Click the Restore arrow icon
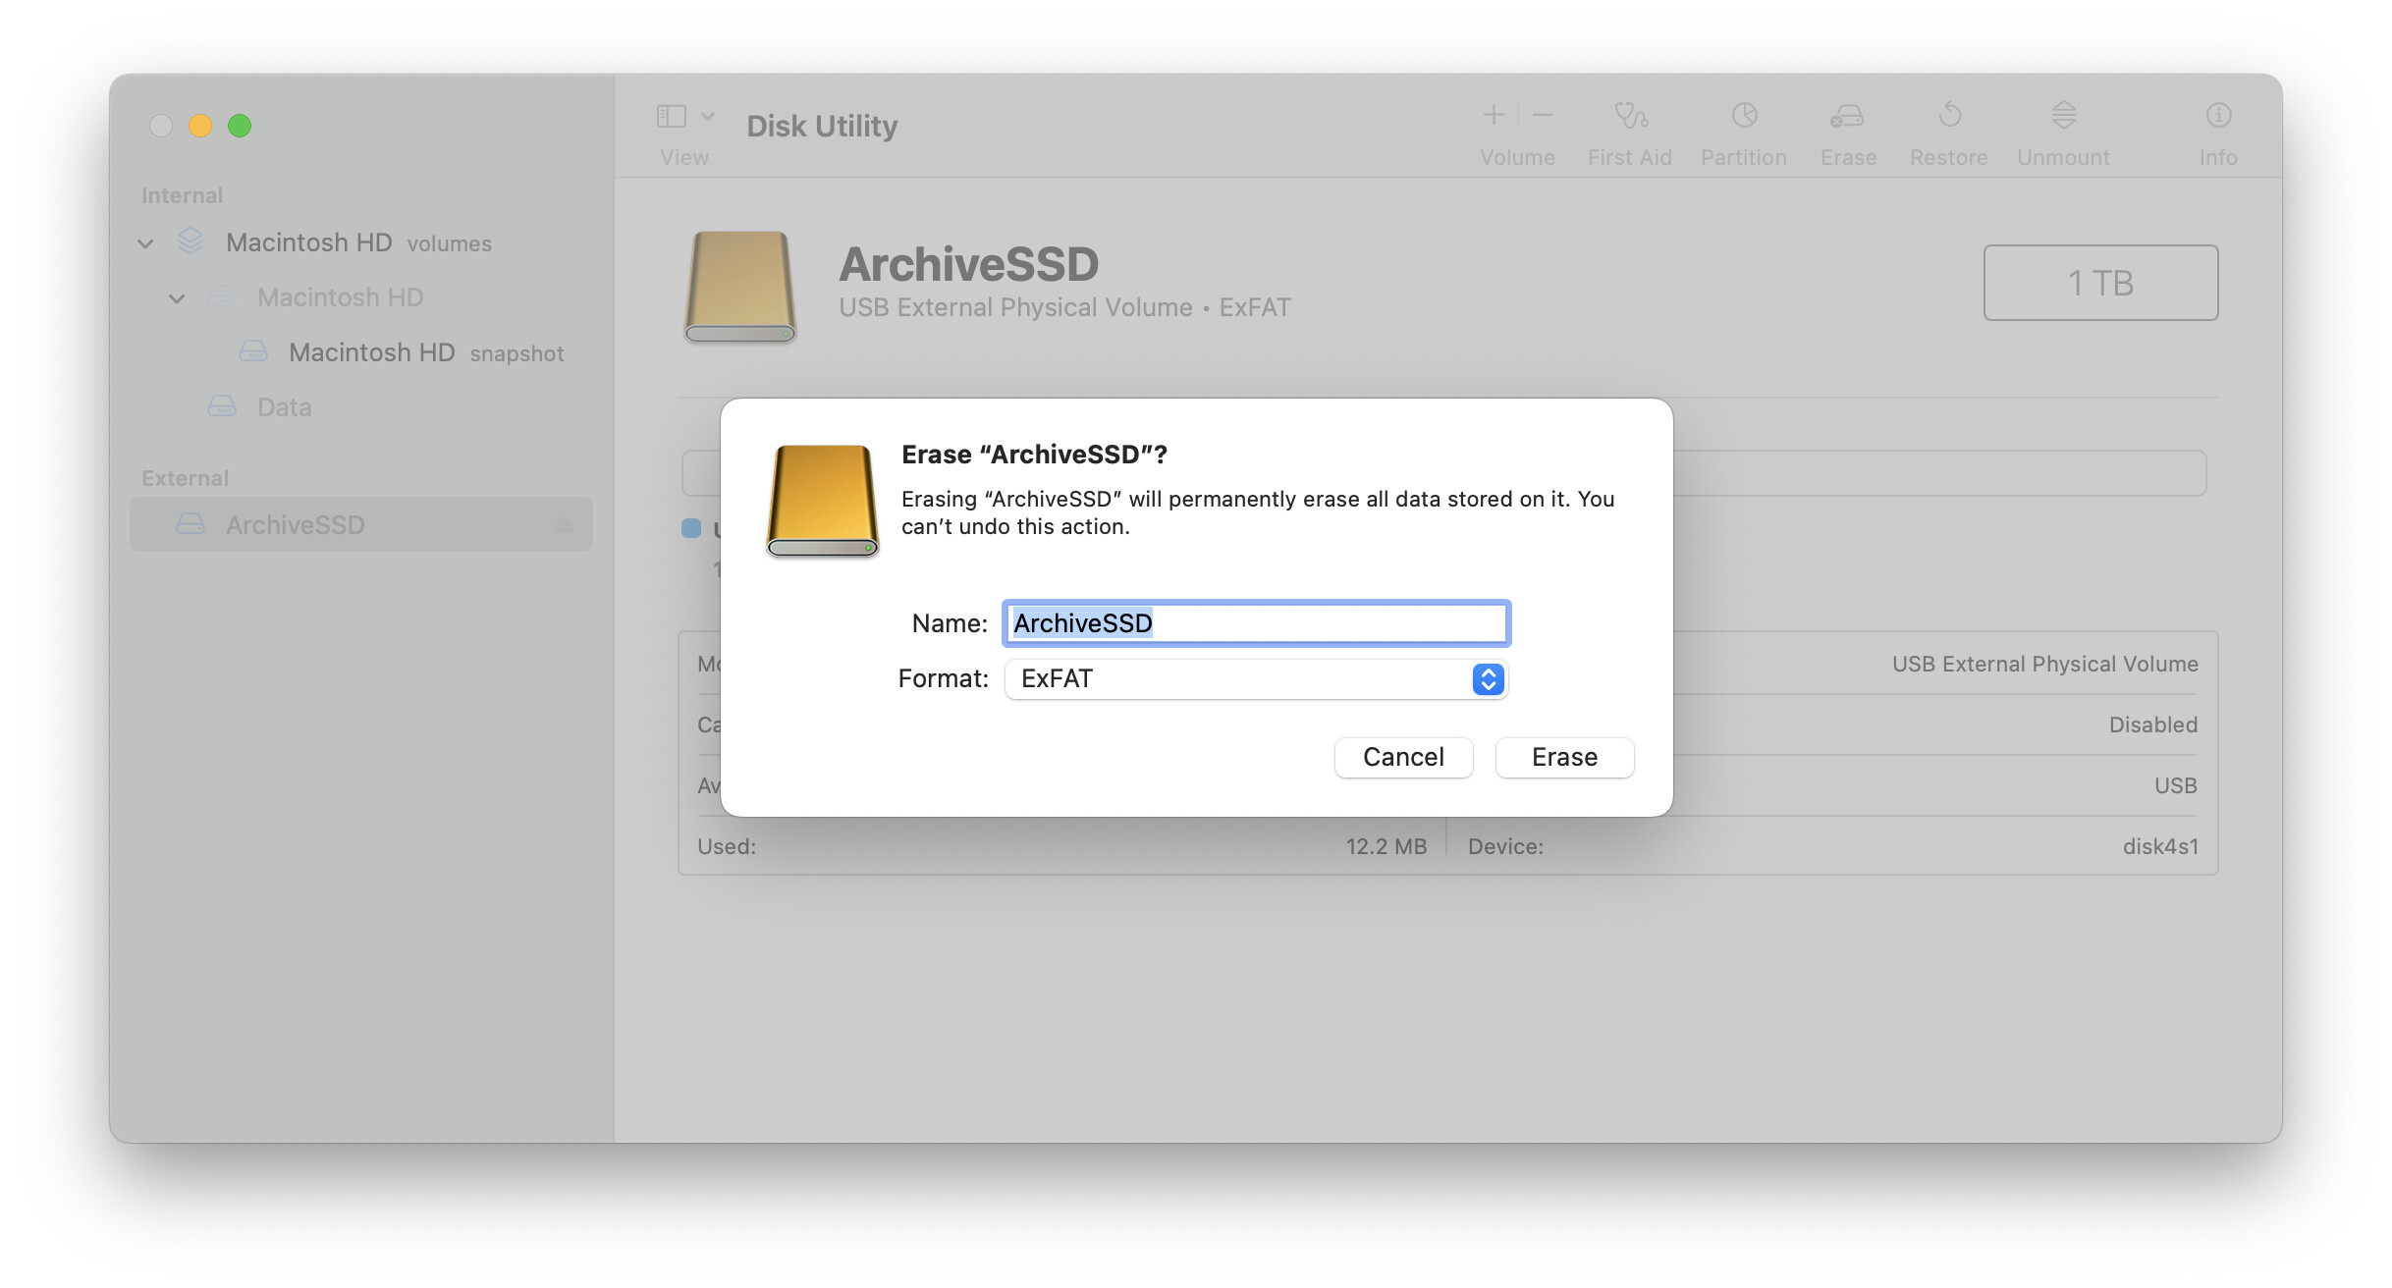The width and height of the screenshot is (2392, 1288). coord(1949,116)
